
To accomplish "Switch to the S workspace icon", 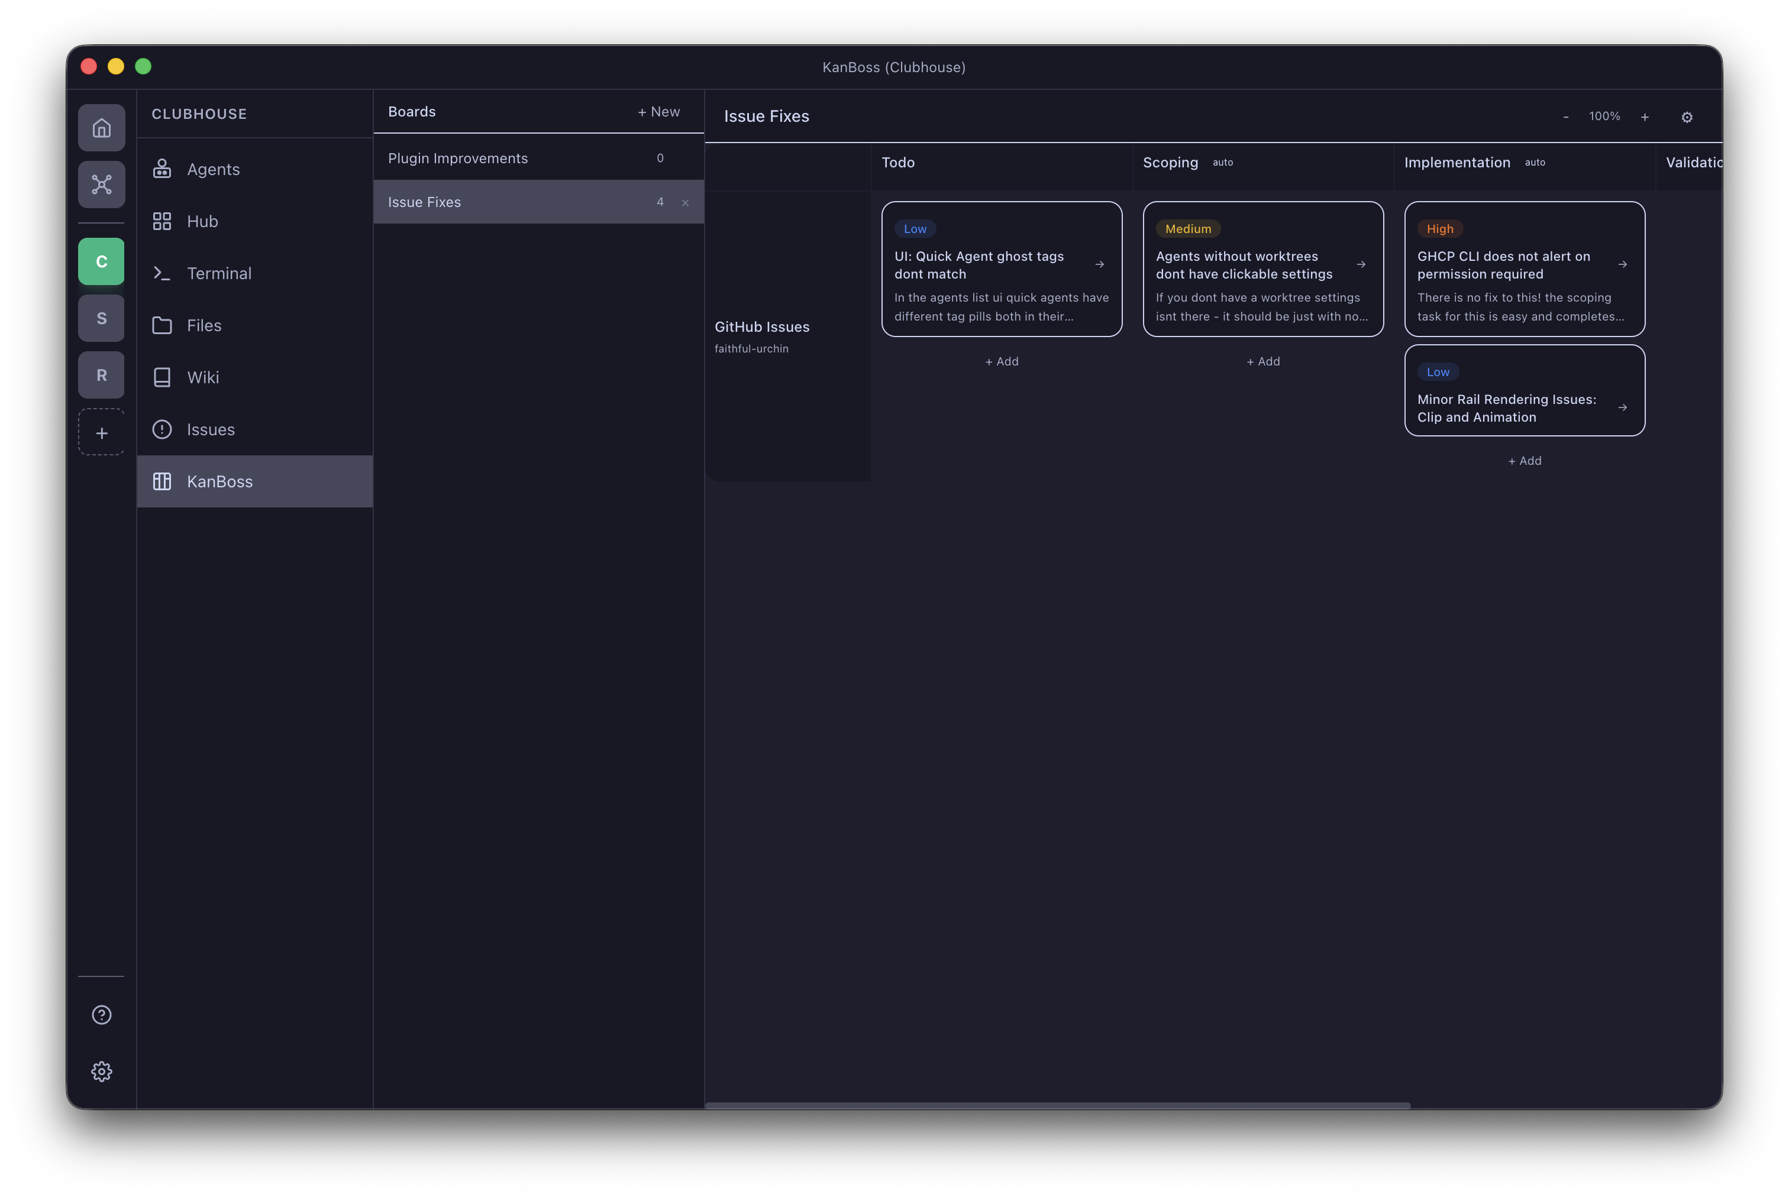I will pyautogui.click(x=101, y=318).
